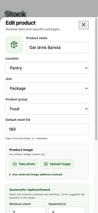Click the Automatic replenishment heading
The width and height of the screenshot is (98, 213).
coord(30,190)
